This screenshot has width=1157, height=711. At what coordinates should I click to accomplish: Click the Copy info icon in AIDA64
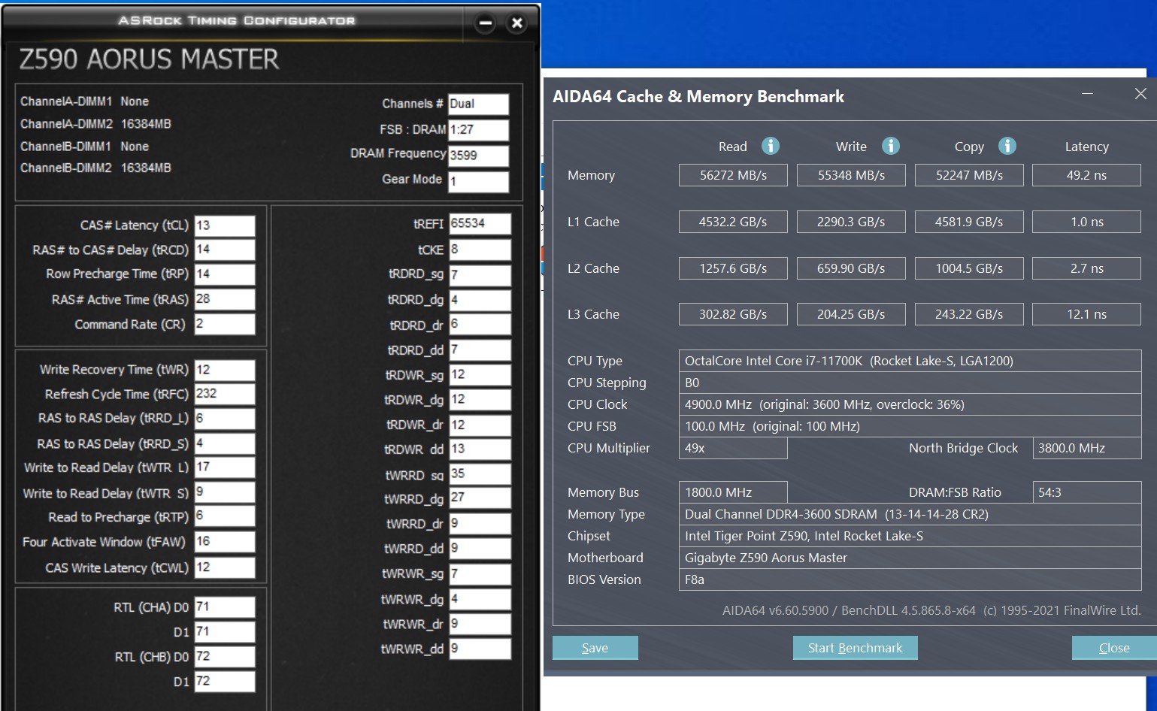[x=1007, y=146]
